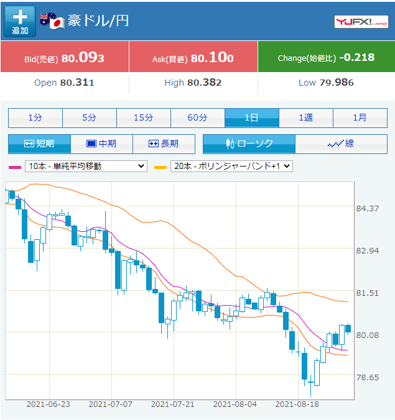Enable the ローソク candlestick chart type

click(249, 144)
